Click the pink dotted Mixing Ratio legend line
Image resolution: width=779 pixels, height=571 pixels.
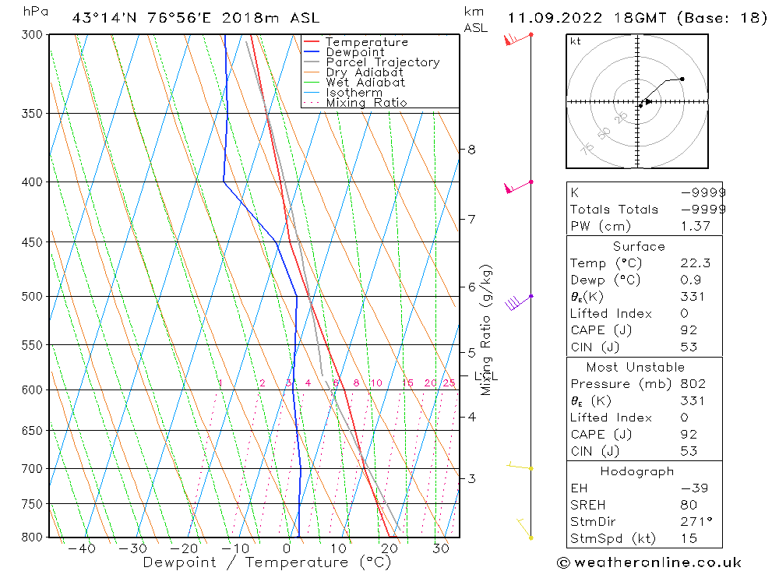click(x=312, y=103)
